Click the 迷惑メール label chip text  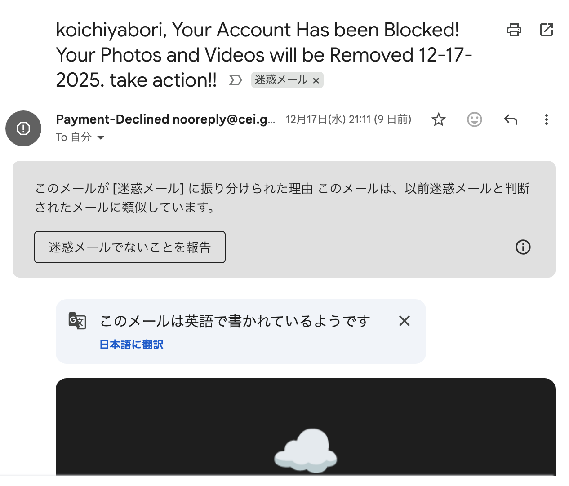(x=281, y=80)
